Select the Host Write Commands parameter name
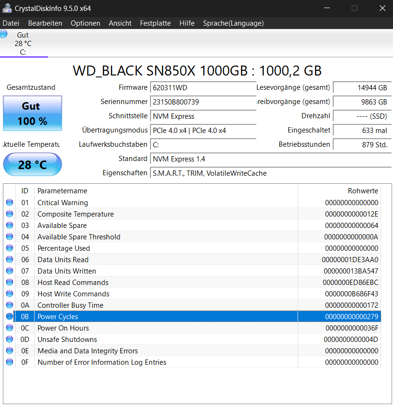393x407 pixels. (74, 294)
